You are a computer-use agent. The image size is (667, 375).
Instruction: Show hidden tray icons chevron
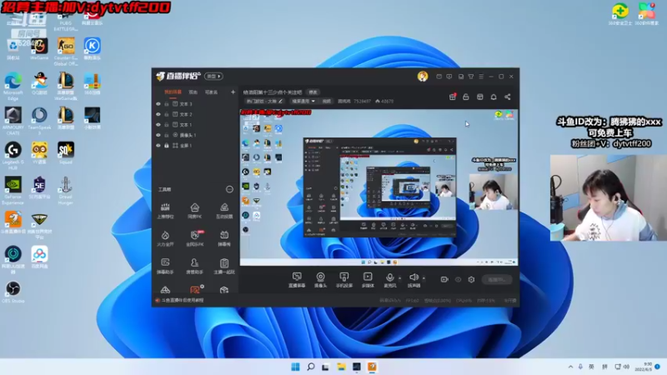coord(570,367)
